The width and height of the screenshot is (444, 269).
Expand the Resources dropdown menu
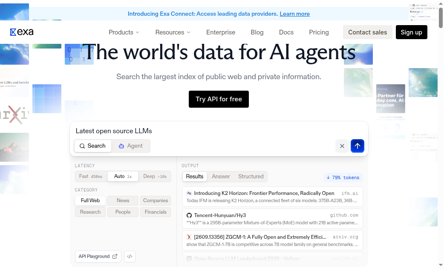(173, 32)
